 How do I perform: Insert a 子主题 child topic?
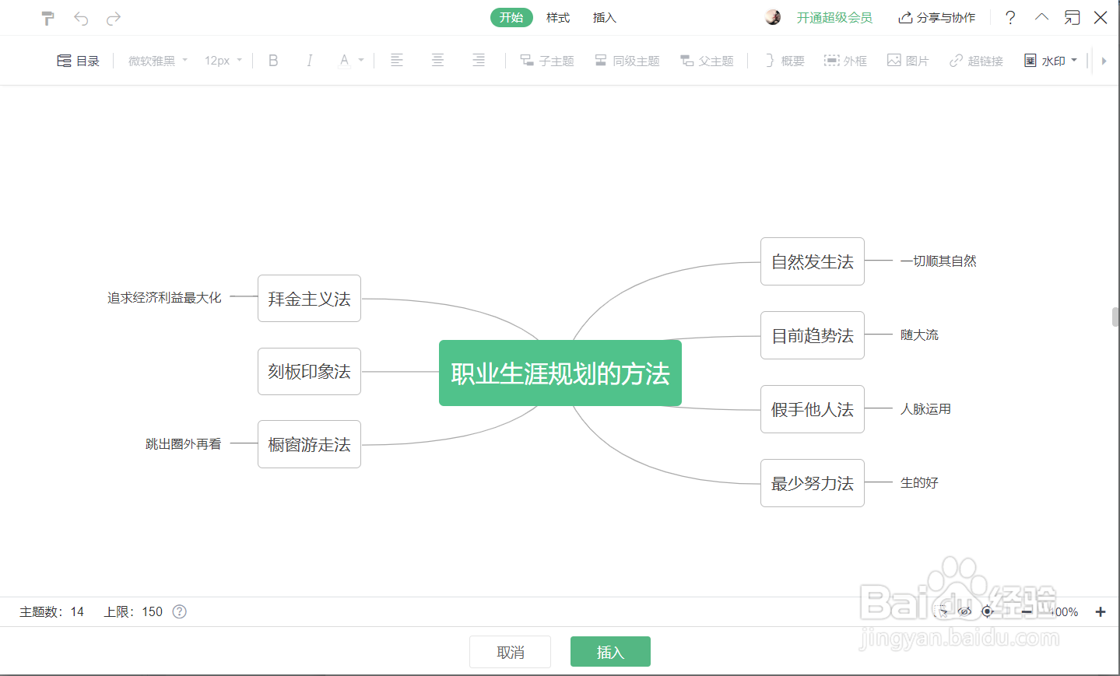click(547, 60)
